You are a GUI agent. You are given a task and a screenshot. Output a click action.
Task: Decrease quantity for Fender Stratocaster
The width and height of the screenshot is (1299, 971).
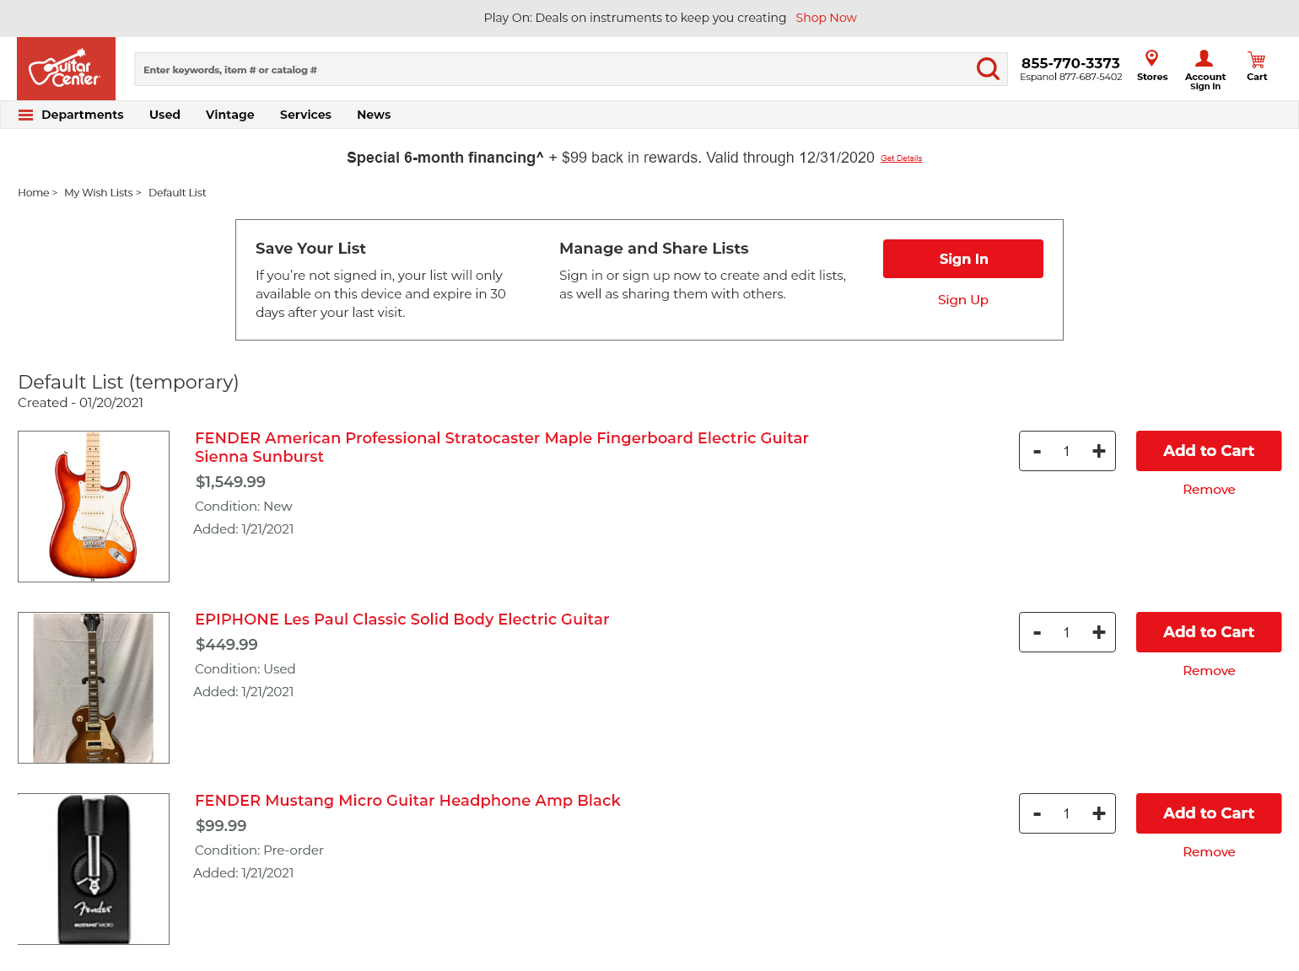click(x=1037, y=452)
